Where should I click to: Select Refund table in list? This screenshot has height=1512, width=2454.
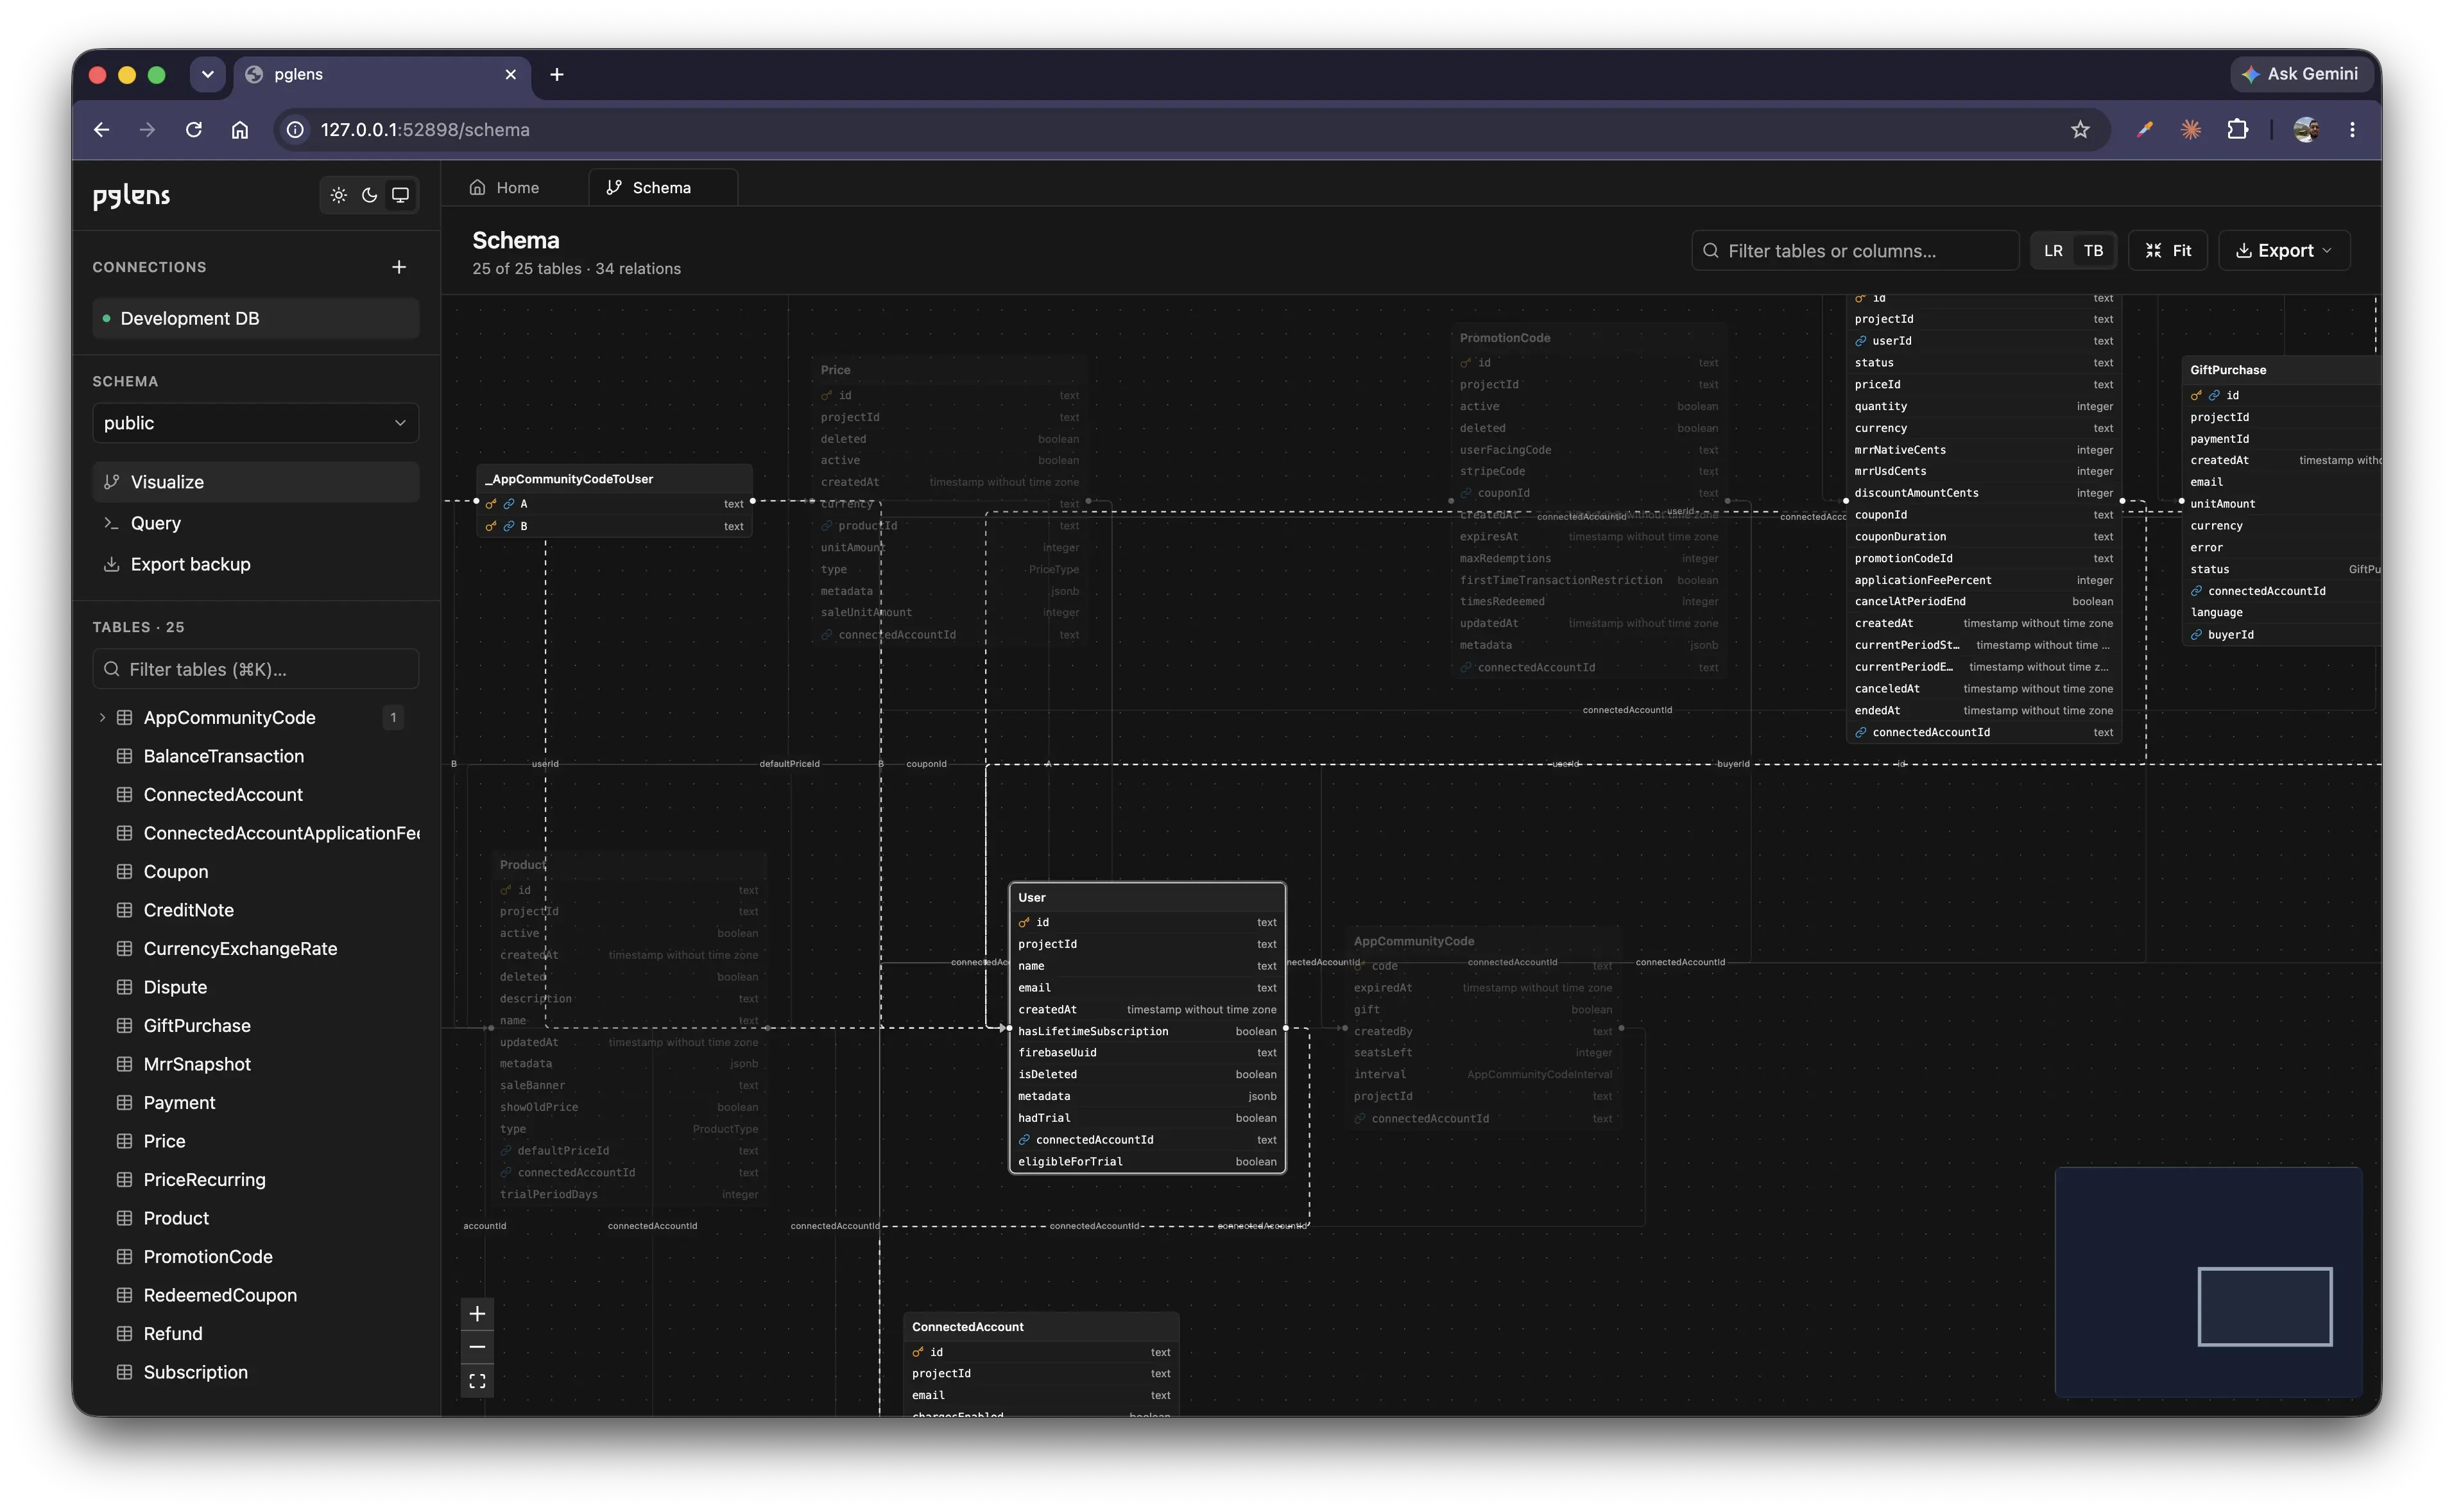(x=173, y=1334)
